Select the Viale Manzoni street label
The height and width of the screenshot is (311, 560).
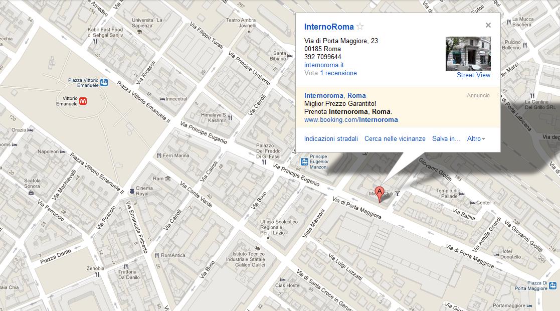pyautogui.click(x=314, y=223)
